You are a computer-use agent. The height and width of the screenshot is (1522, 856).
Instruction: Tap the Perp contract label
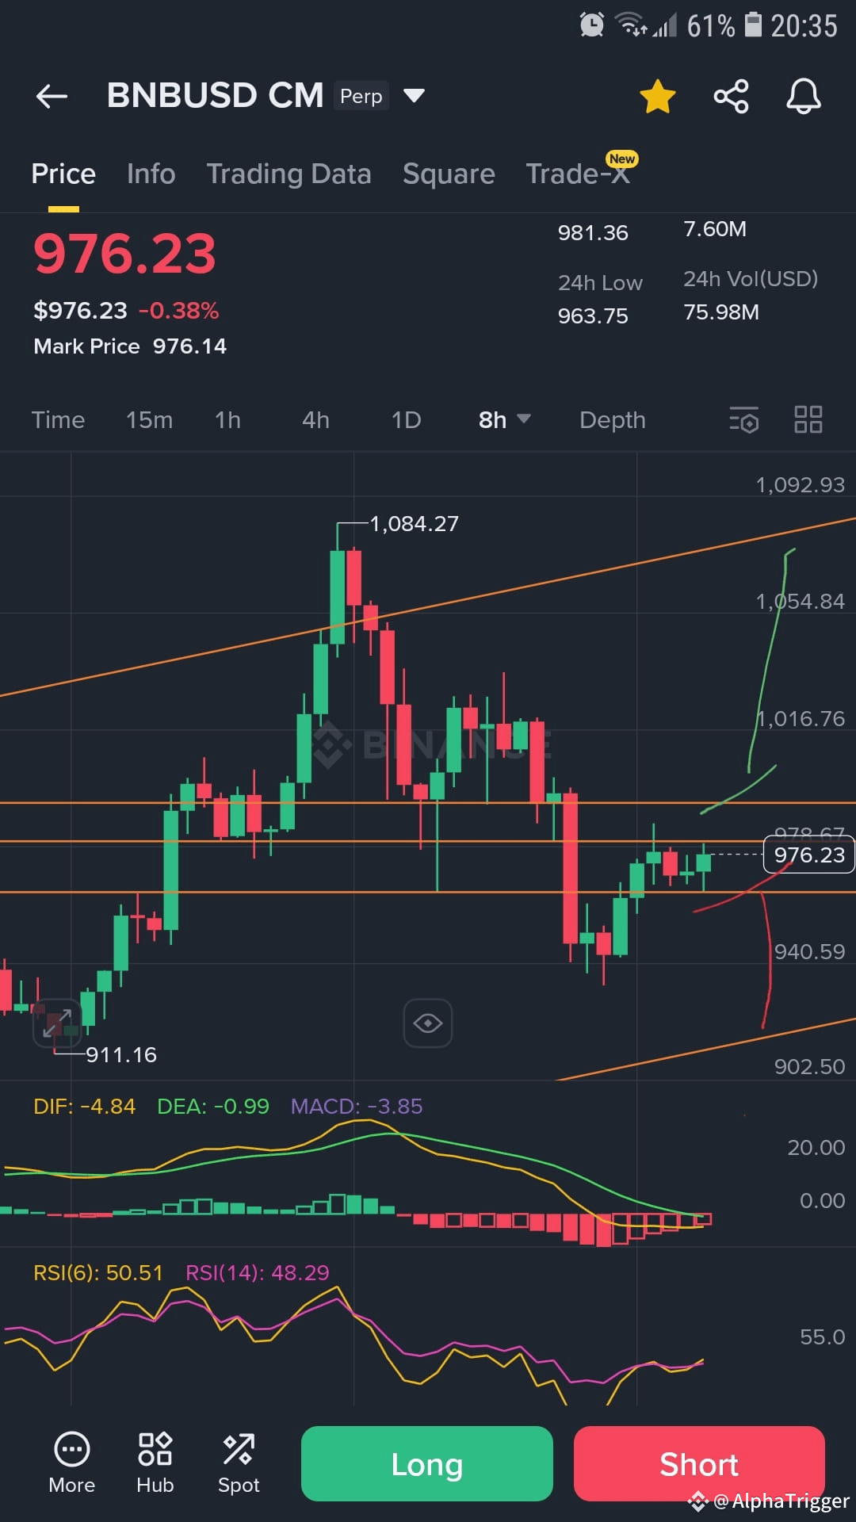(x=361, y=96)
